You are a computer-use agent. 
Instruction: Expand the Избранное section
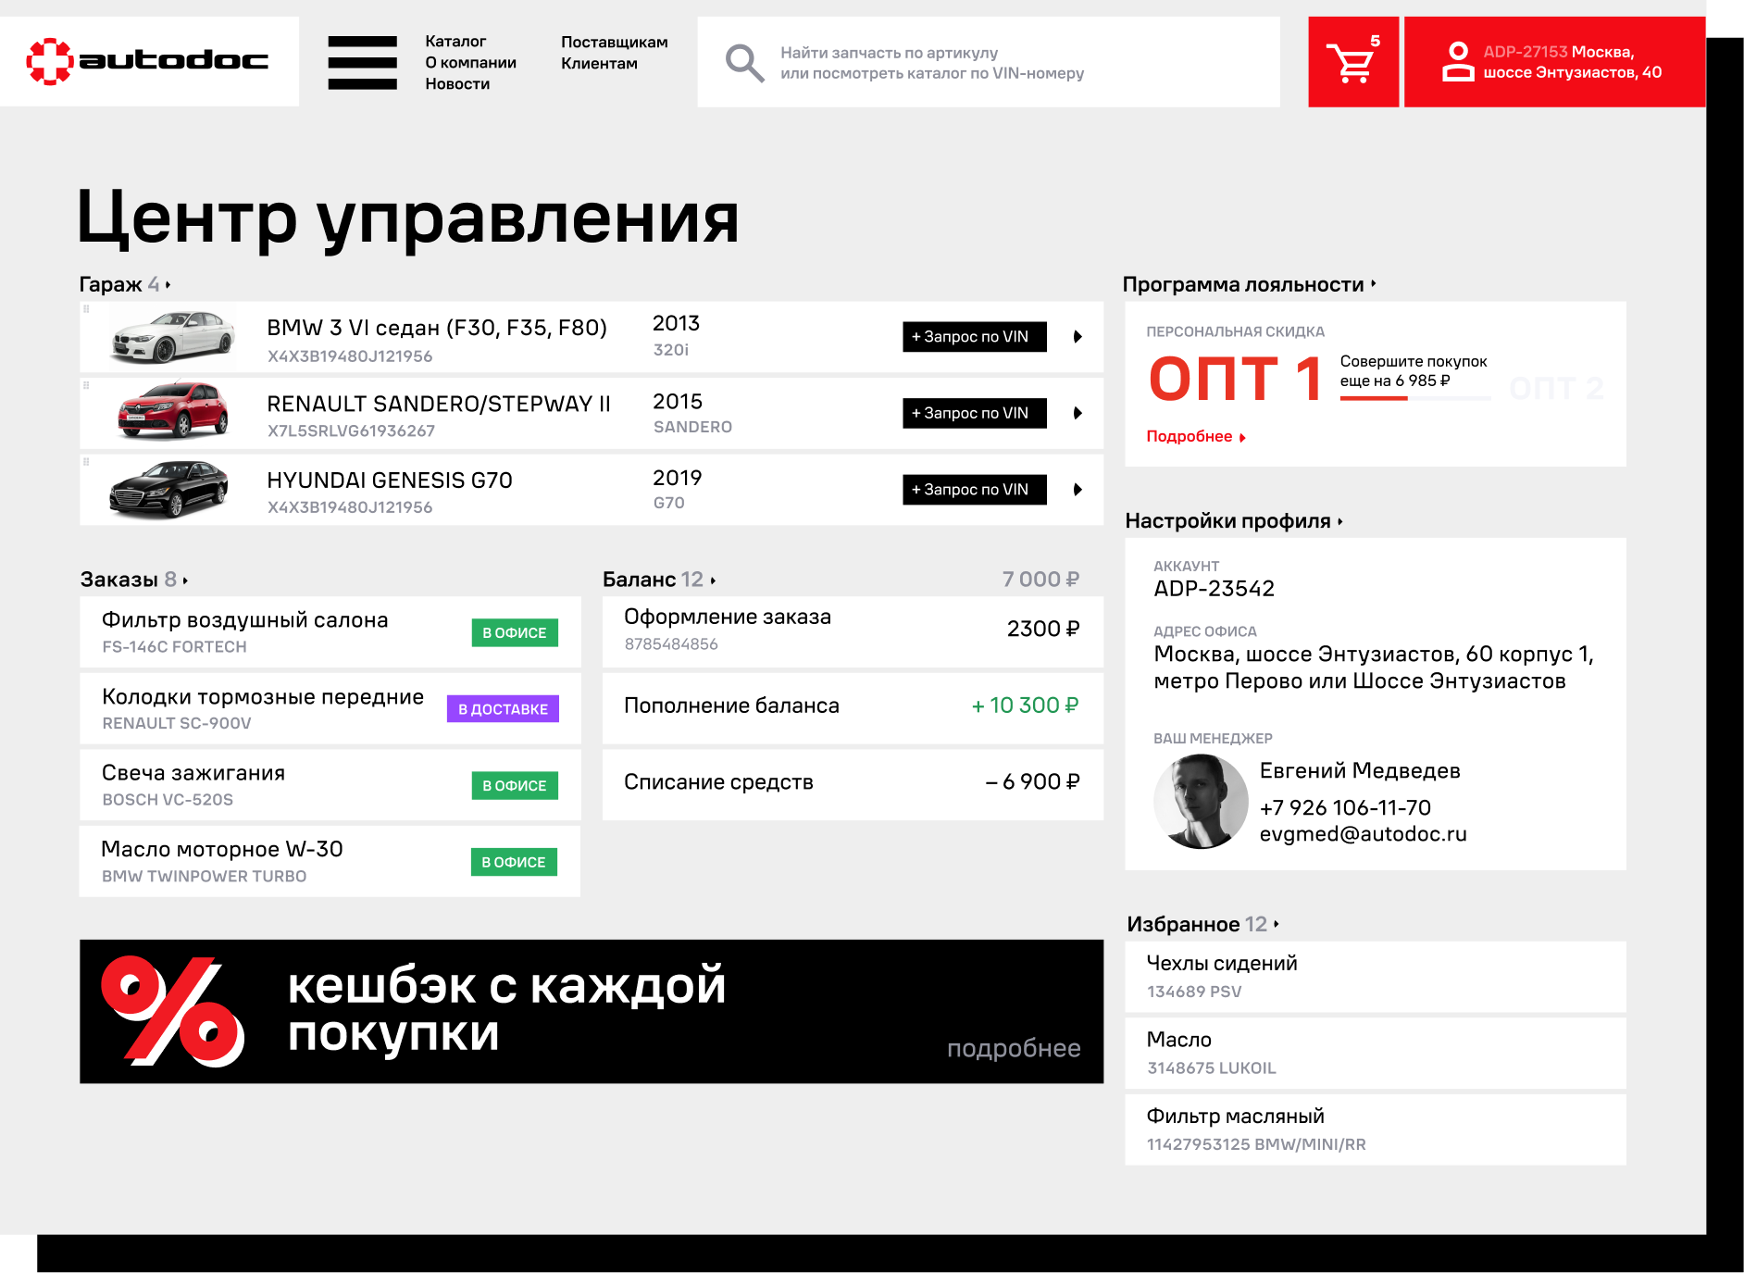click(x=1277, y=923)
